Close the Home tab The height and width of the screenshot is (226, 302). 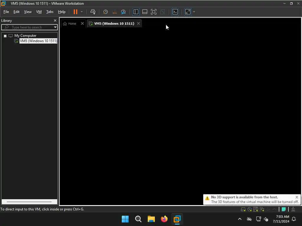pos(83,24)
